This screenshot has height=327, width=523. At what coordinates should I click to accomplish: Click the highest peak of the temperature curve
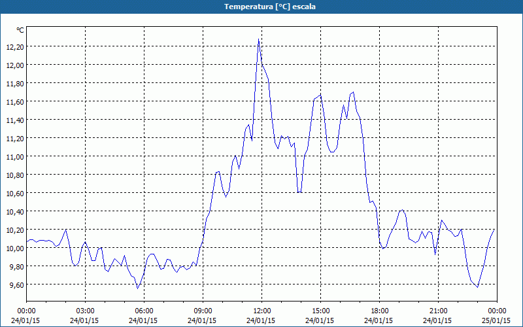[258, 39]
